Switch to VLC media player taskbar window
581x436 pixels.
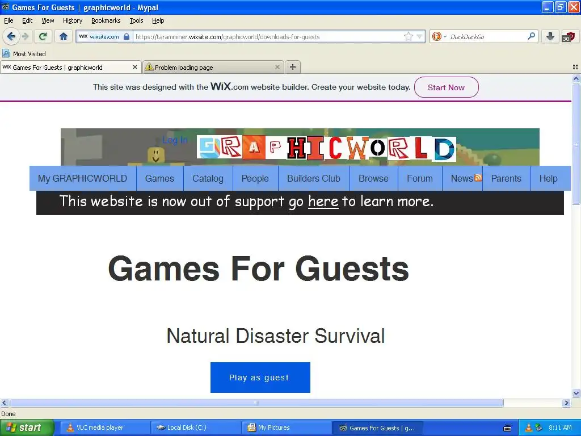(104, 428)
